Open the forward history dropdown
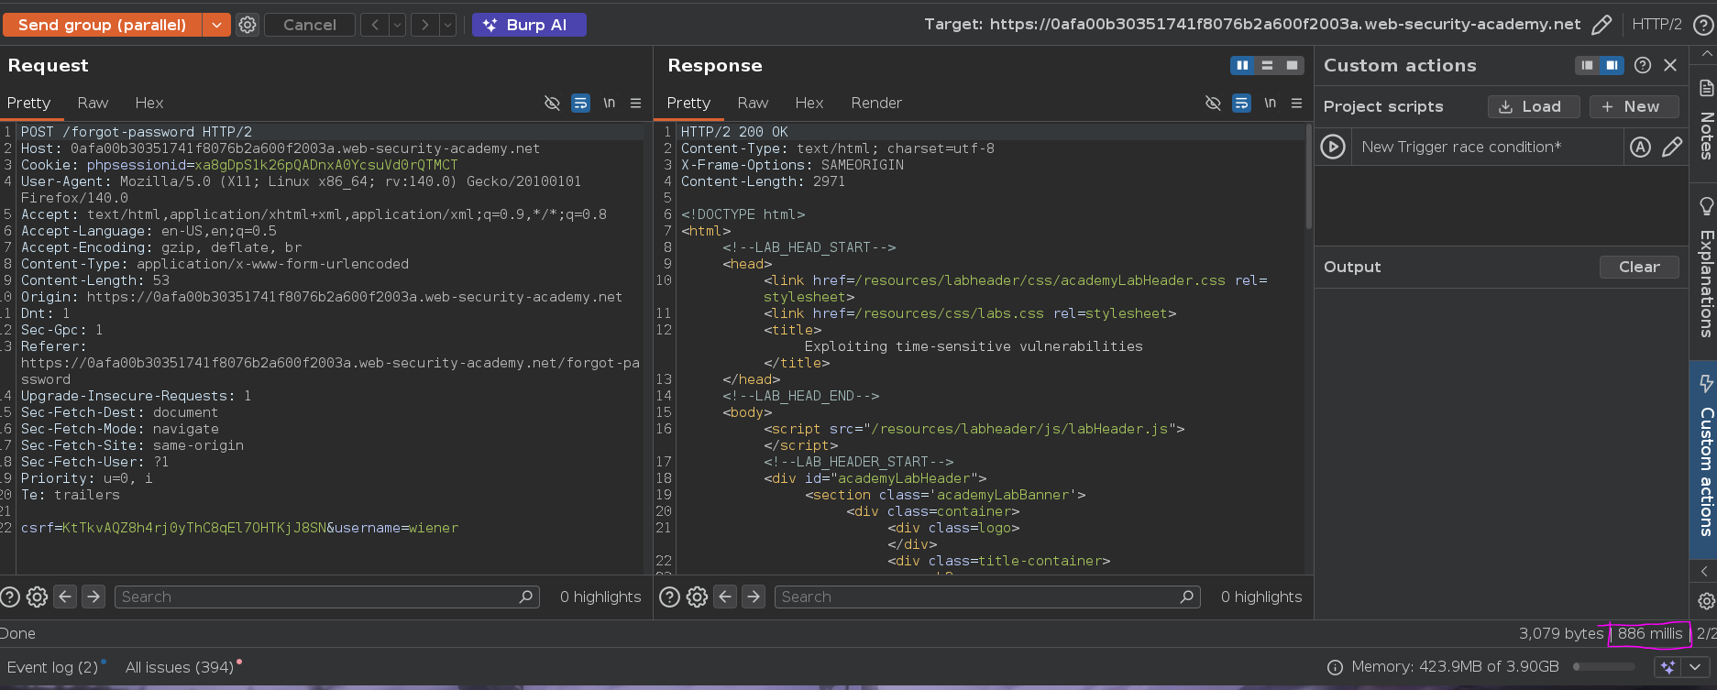Screen dimensions: 1717x690 (448, 25)
